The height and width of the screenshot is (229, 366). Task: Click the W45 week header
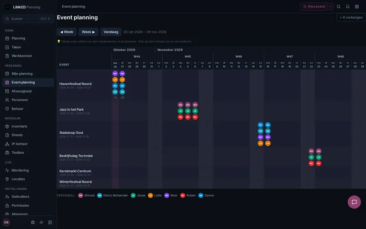[x=188, y=56]
